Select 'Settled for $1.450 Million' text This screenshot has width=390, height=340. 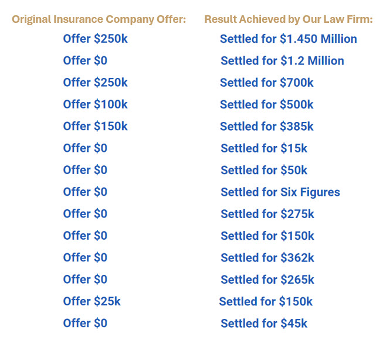click(289, 39)
